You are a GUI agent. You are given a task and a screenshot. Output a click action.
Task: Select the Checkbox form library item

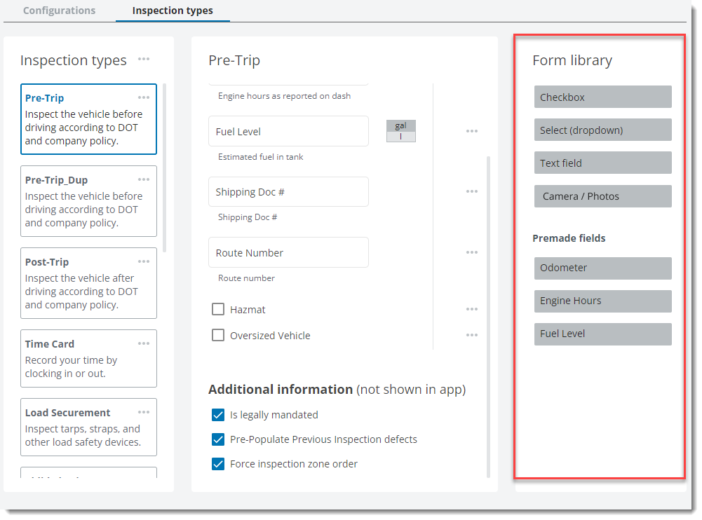(602, 97)
